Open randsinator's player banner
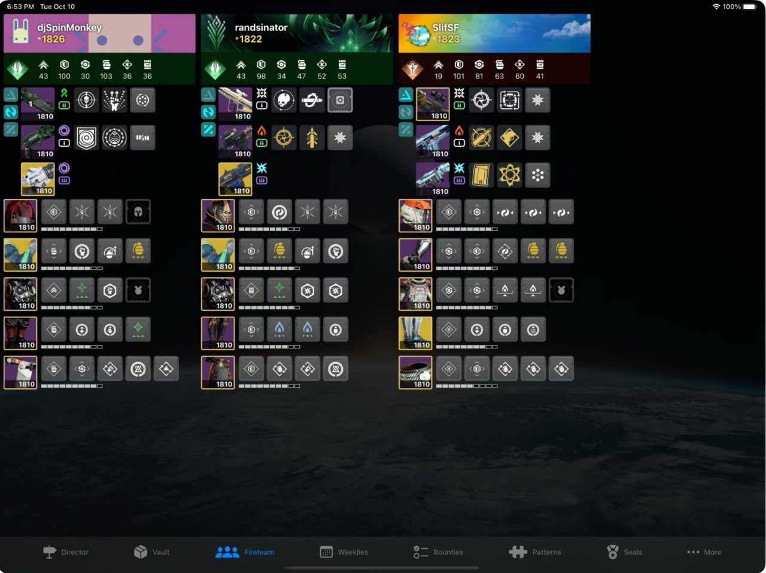 [x=297, y=34]
